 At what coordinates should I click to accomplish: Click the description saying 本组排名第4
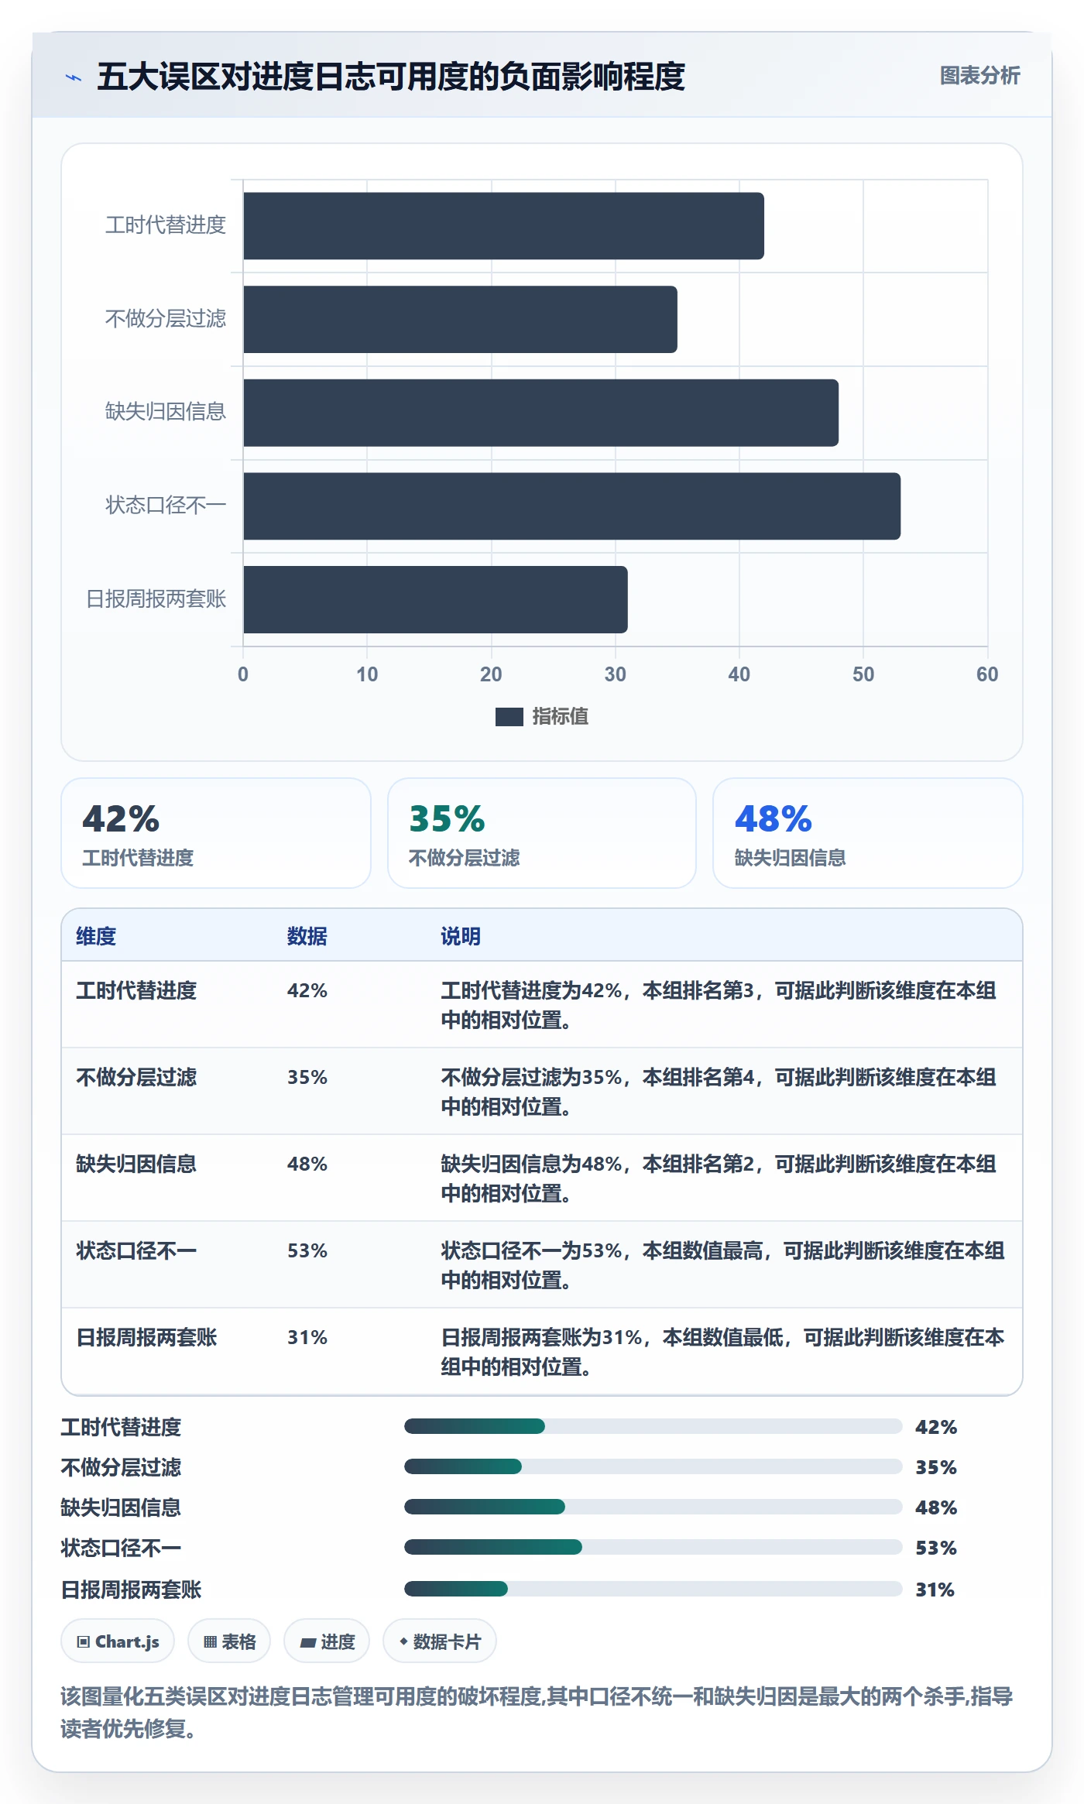(719, 1092)
